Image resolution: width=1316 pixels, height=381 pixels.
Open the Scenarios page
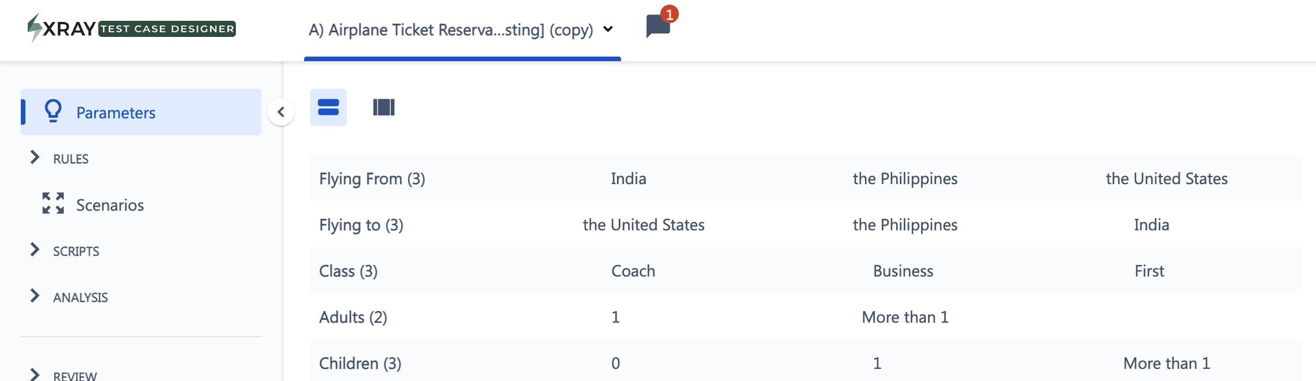(110, 205)
